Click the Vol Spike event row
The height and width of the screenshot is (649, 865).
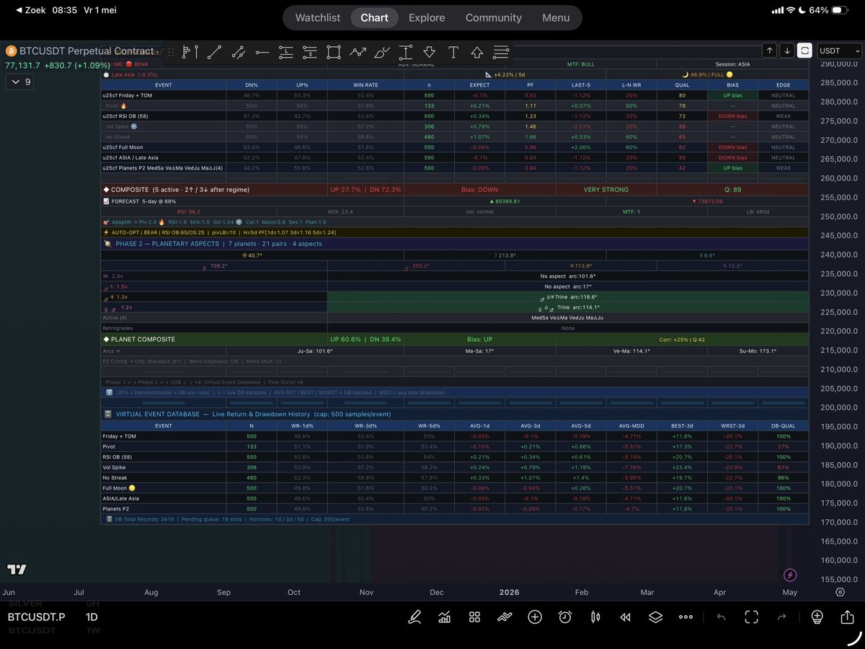(454, 126)
